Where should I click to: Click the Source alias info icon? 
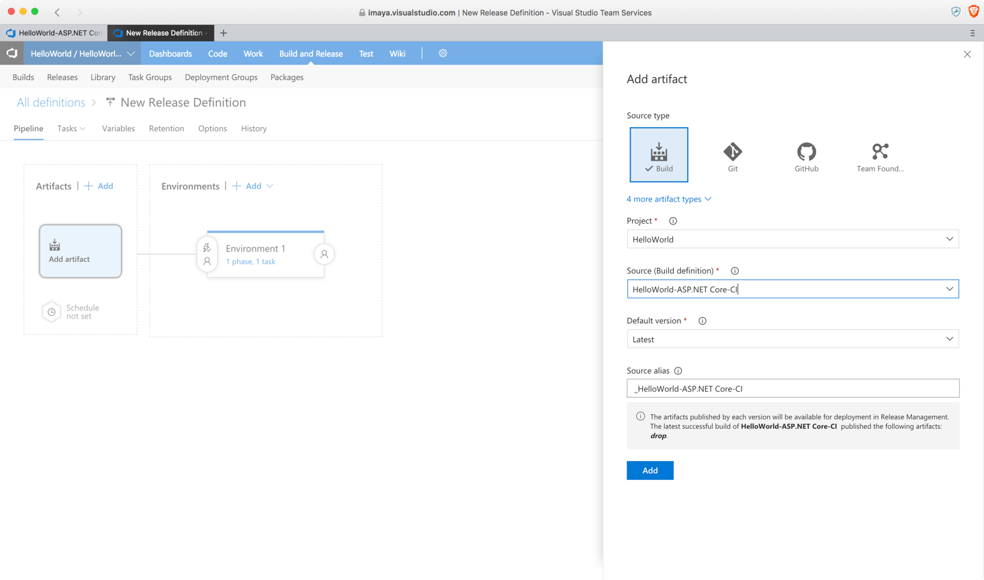[x=678, y=371]
